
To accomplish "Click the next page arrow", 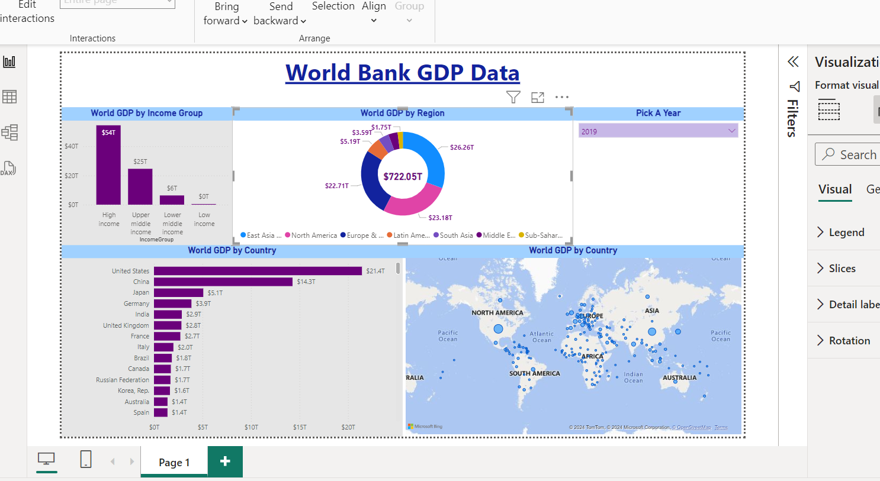I will pos(131,461).
